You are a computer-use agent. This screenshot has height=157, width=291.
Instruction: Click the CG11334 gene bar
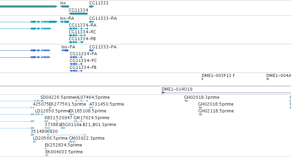point(78,14)
